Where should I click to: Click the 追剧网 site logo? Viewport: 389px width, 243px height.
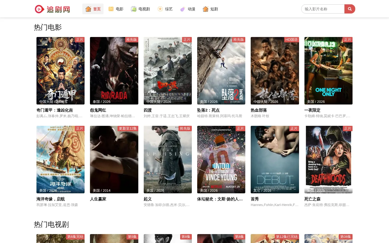point(52,9)
